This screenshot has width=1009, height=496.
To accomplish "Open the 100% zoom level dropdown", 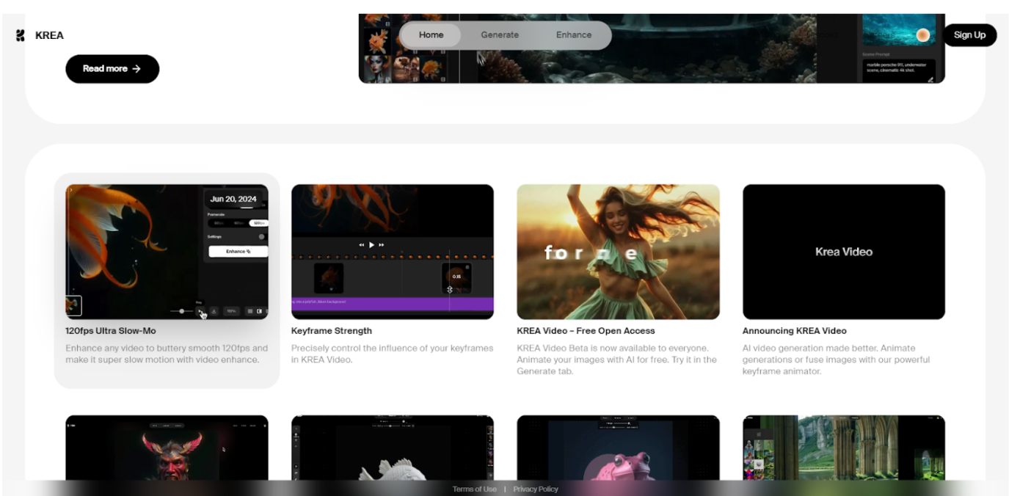I will [x=232, y=311].
